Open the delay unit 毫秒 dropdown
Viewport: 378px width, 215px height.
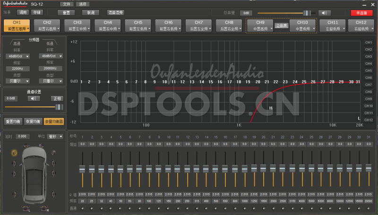[55, 137]
